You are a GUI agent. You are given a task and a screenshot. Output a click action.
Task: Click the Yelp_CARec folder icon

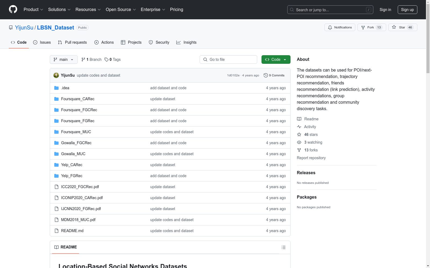(x=56, y=165)
